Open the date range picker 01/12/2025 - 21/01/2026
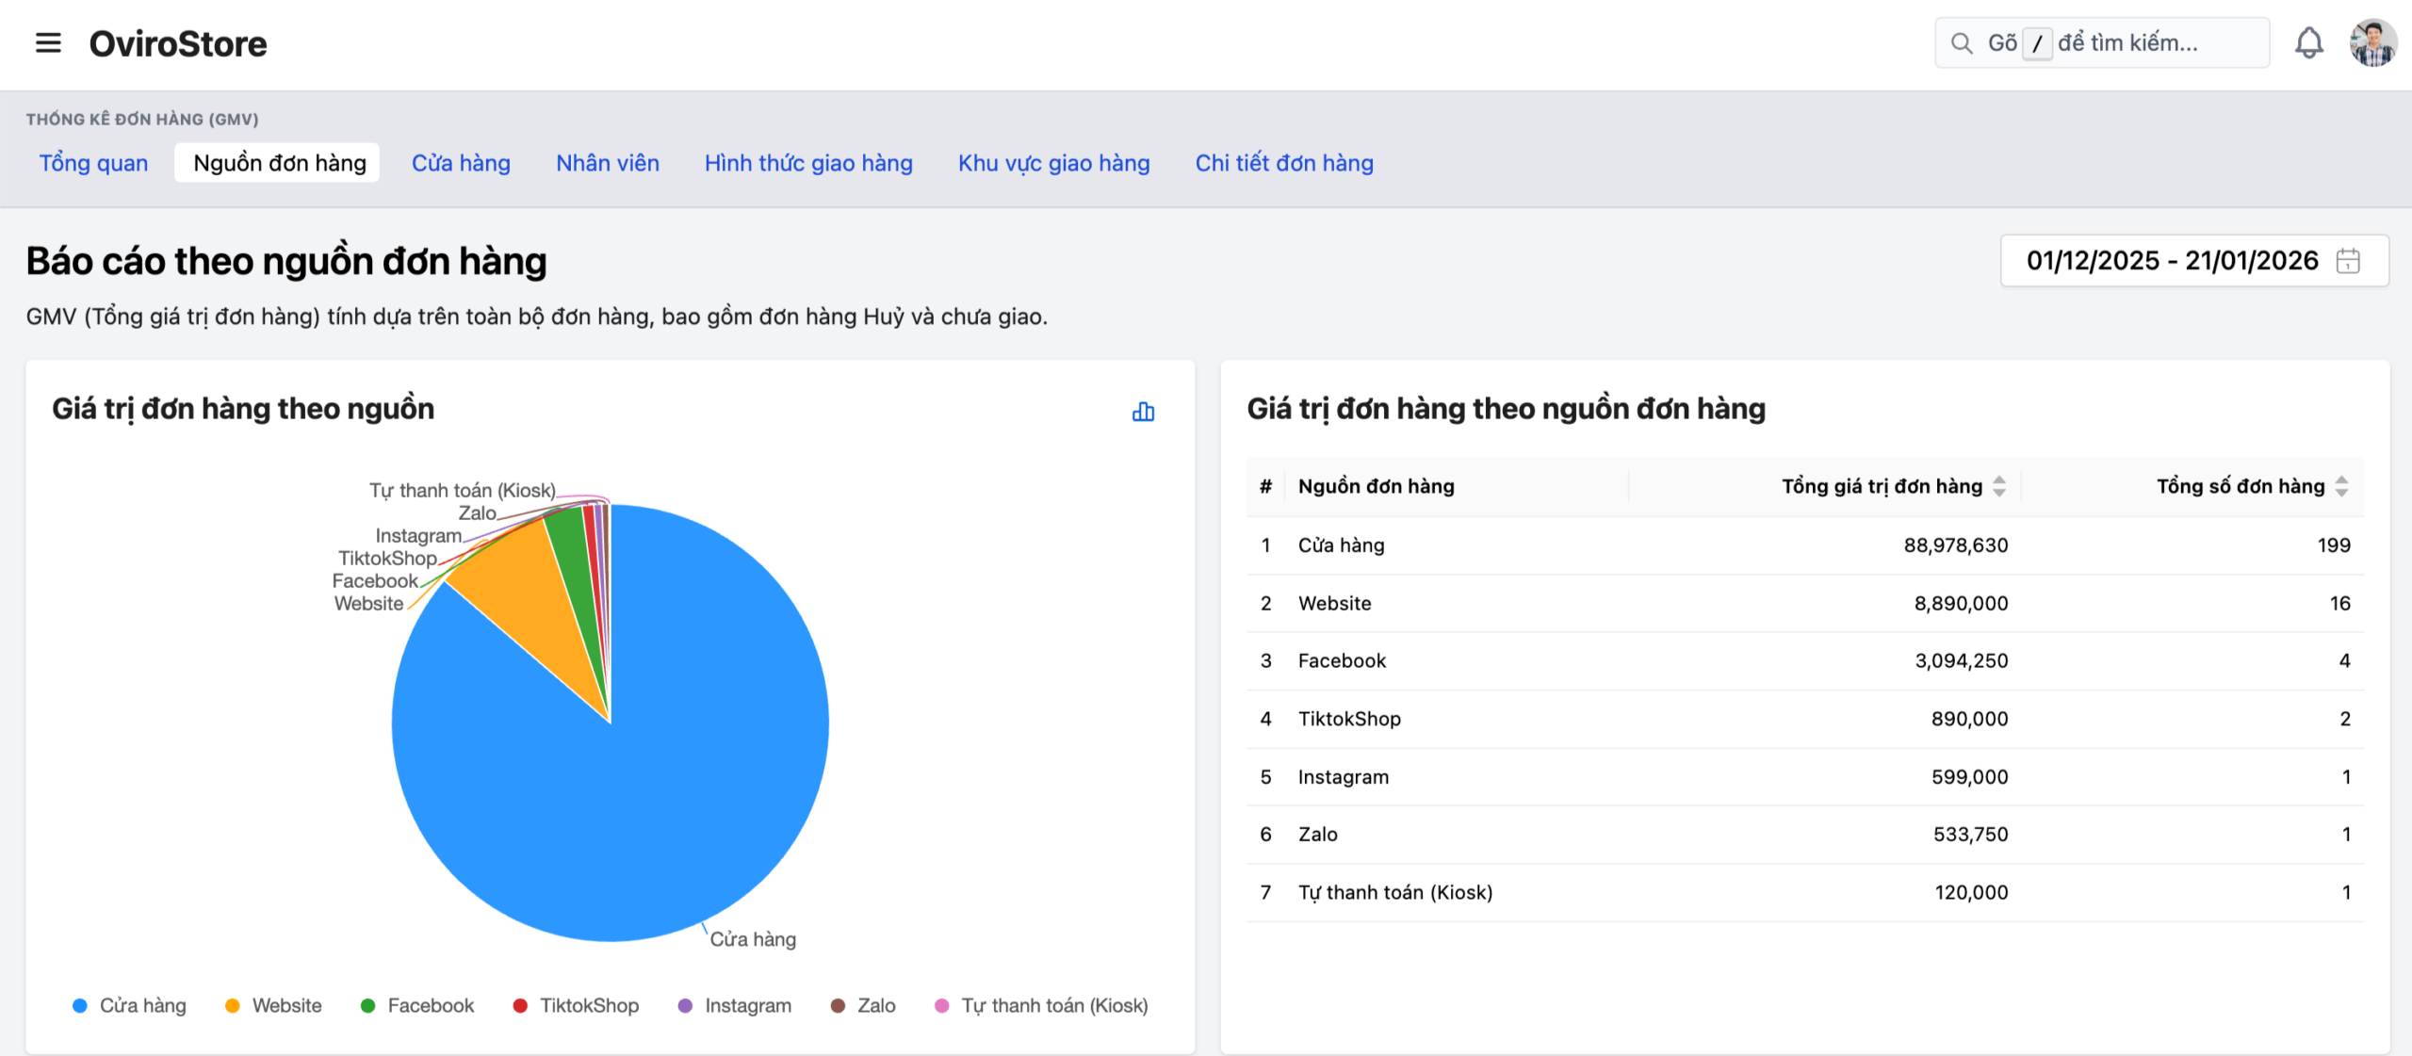2412x1056 pixels. pos(2172,261)
